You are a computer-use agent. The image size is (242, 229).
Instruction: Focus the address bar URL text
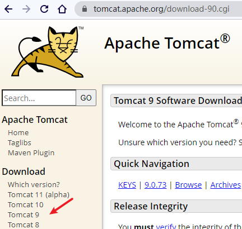161,9
